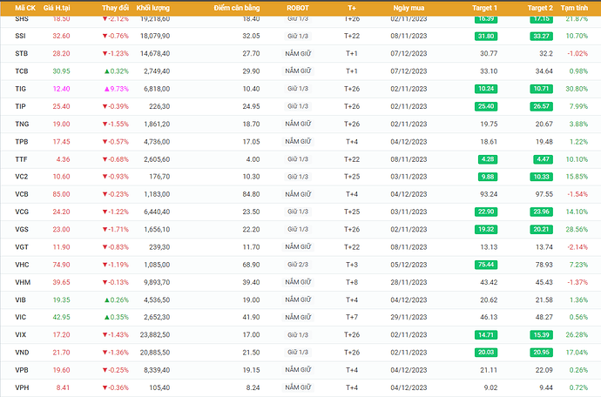Image resolution: width=601 pixels, height=397 pixels.
Task: Click the Giữ 1/3 badge in VIX row
Action: (298, 335)
